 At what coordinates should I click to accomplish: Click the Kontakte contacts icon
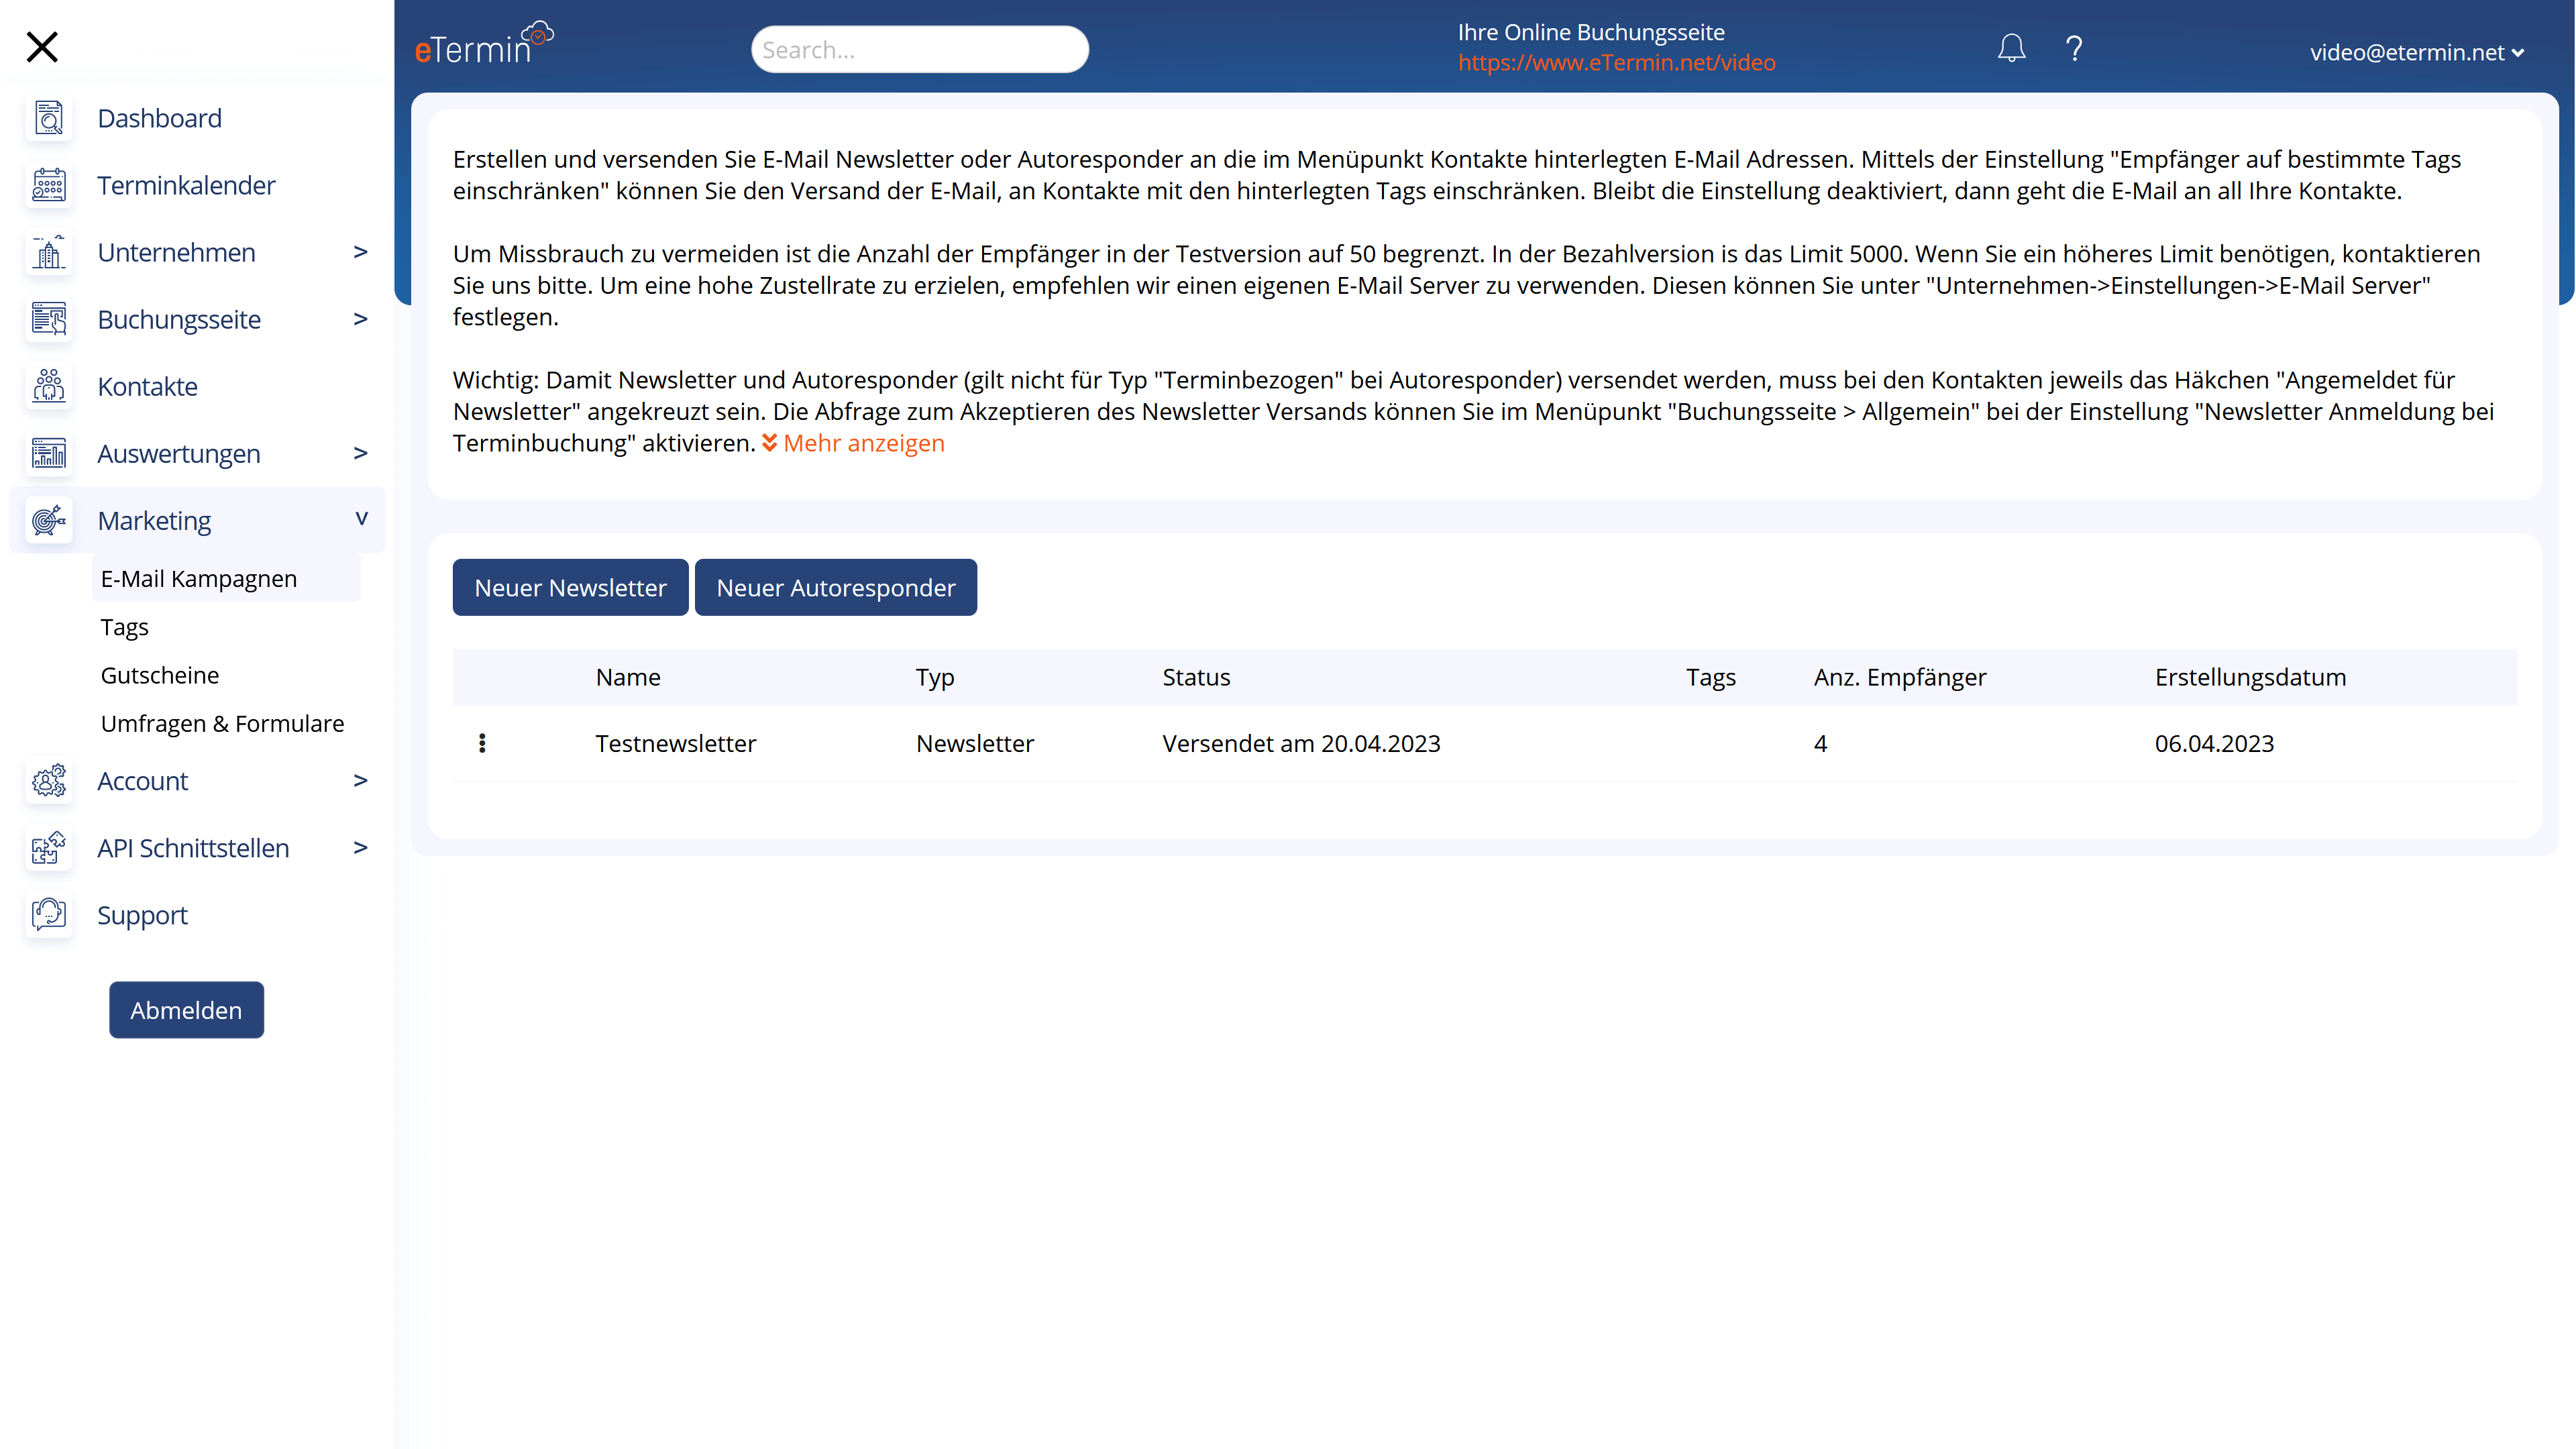pyautogui.click(x=48, y=386)
